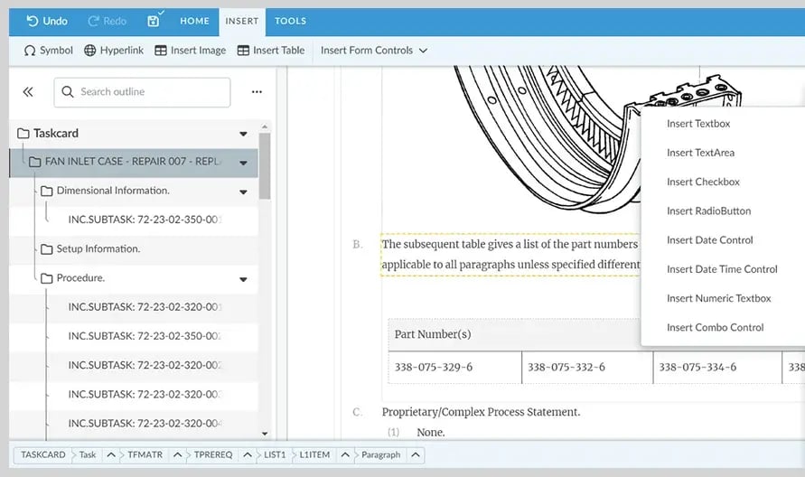Open outline more options ellipsis
The width and height of the screenshot is (805, 477).
257,92
